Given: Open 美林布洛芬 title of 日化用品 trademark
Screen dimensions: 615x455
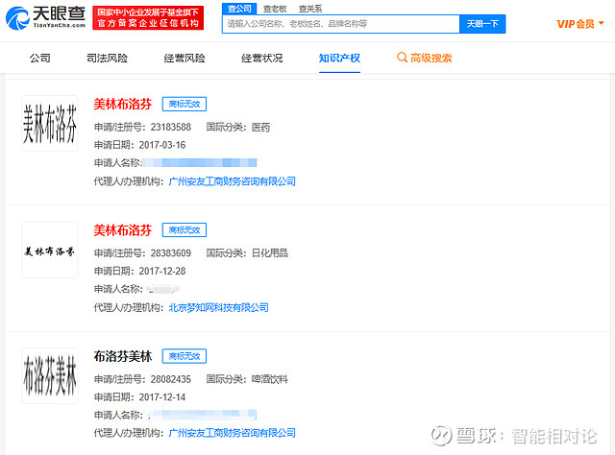Looking at the screenshot, I should pyautogui.click(x=122, y=230).
